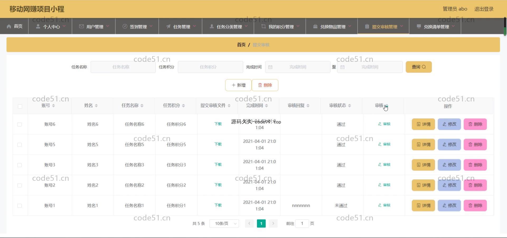Image resolution: width=507 pixels, height=238 pixels.
Task: Click into the 任务名称 search field
Action: click(x=123, y=67)
